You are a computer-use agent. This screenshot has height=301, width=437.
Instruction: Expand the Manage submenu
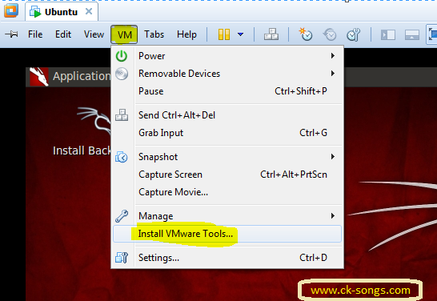point(227,216)
